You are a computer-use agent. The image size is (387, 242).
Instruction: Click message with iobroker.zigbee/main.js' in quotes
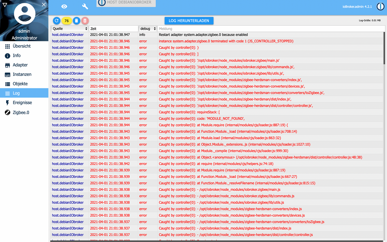[x=219, y=60]
